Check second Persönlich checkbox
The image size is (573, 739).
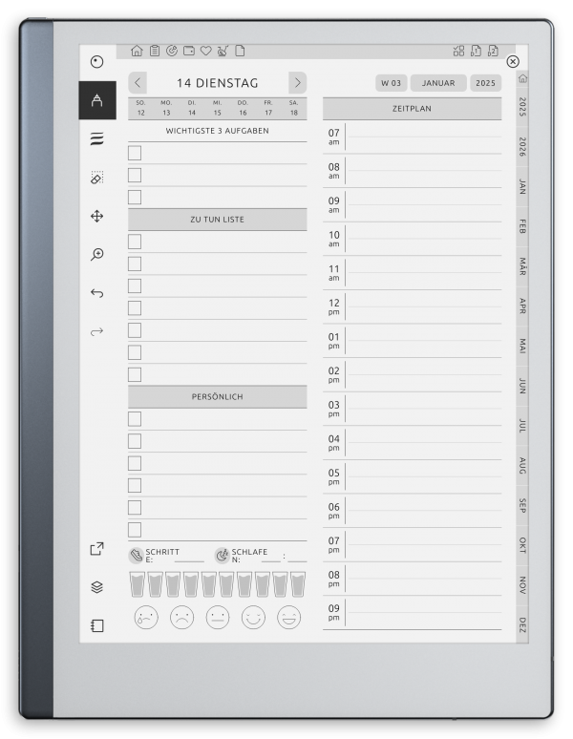point(135,441)
